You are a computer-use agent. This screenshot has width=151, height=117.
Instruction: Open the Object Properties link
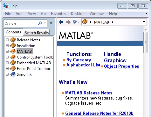121,66
